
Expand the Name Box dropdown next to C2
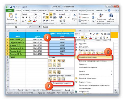(28, 27)
